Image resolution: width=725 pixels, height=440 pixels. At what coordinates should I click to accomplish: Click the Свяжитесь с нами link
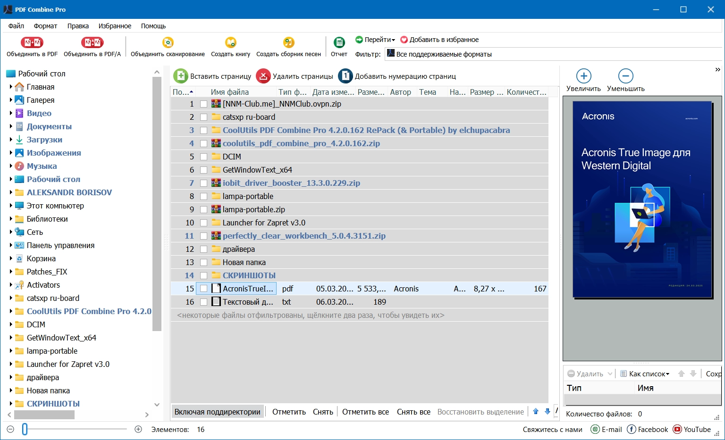tap(552, 429)
